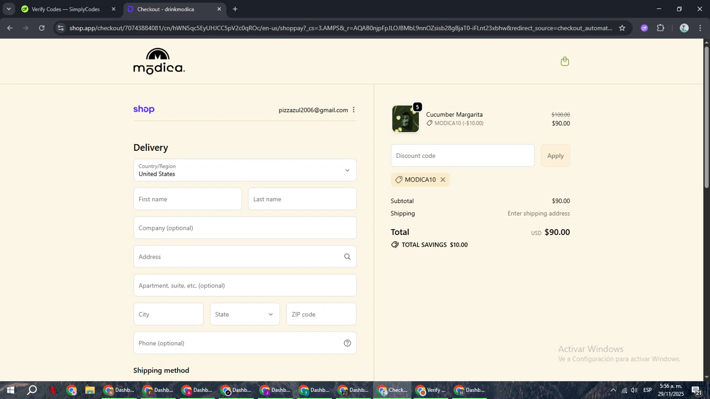Viewport: 710px width, 399px height.
Task: Open the taskbar clock and date
Action: (x=671, y=390)
